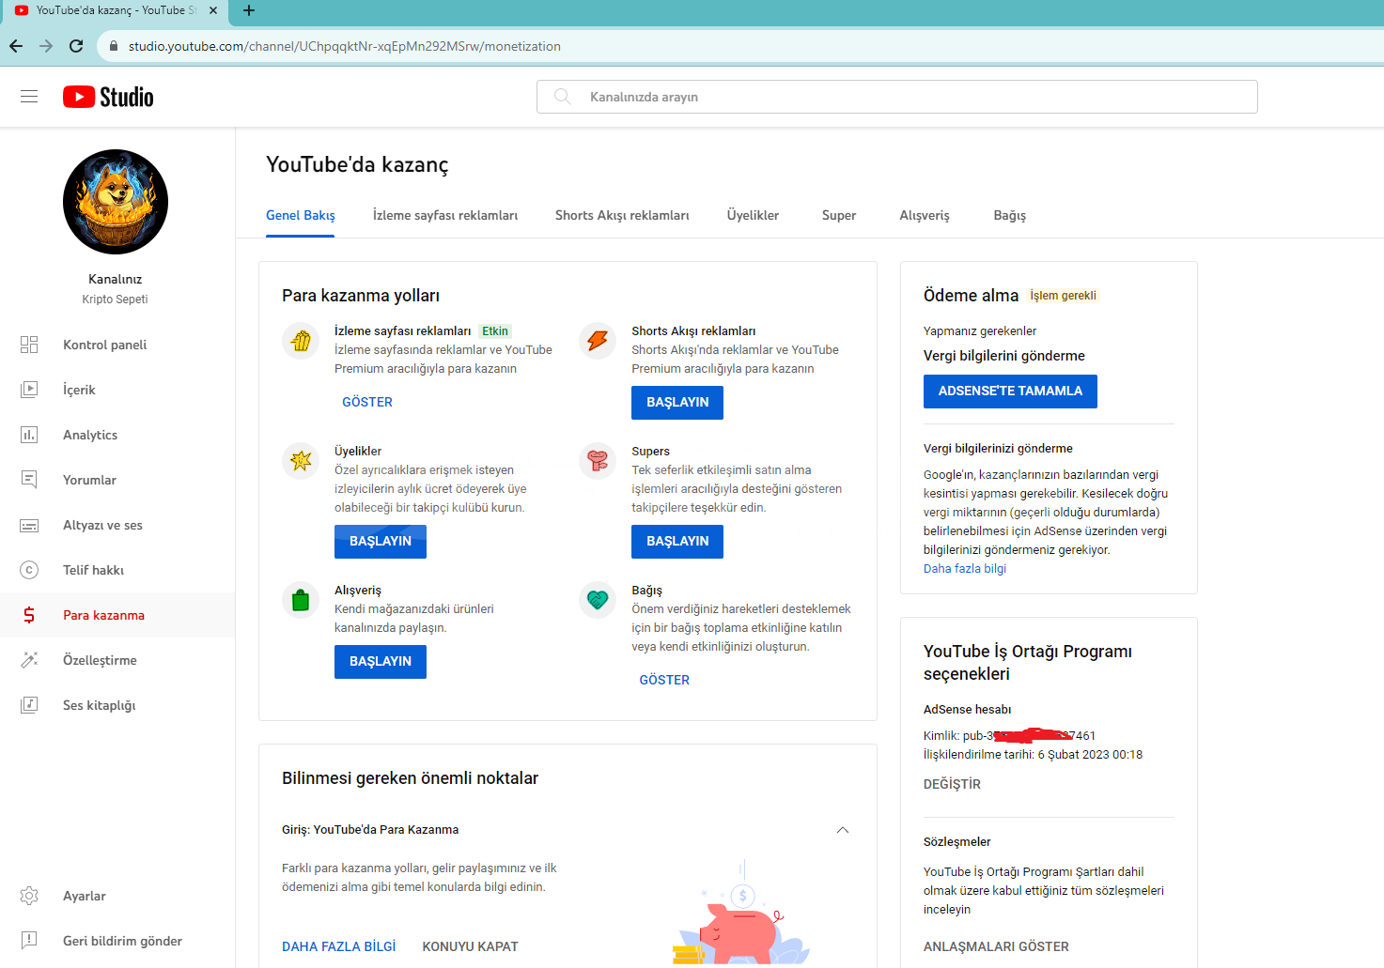Open the hamburger navigation menu icon
The height and width of the screenshot is (968, 1384).
coord(29,97)
